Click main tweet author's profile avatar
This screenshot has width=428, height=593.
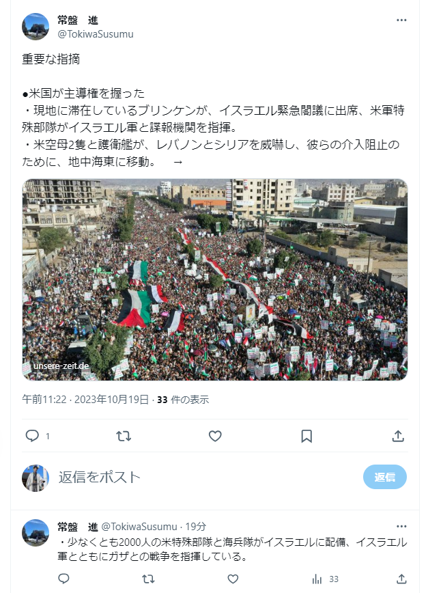pyautogui.click(x=35, y=27)
